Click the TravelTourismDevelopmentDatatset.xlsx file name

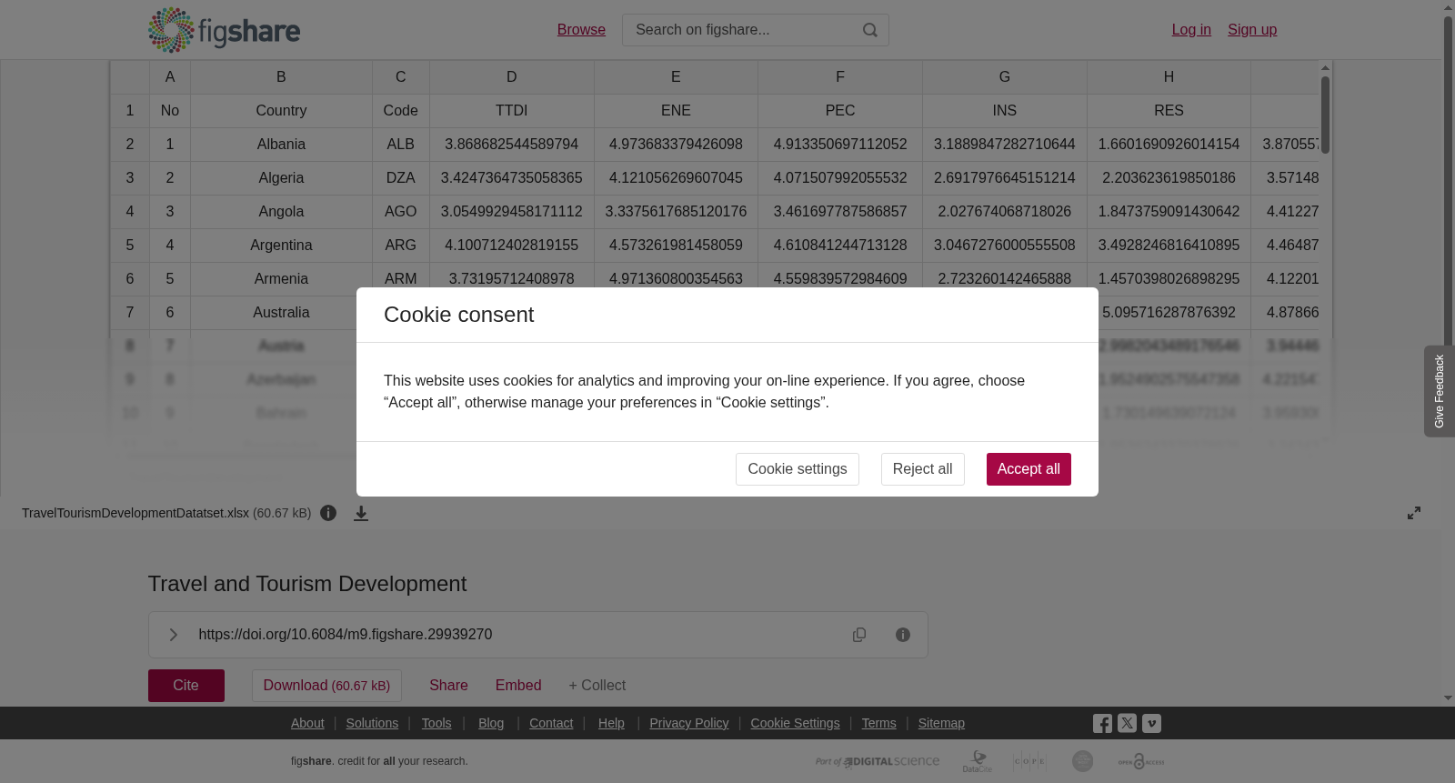pyautogui.click(x=135, y=513)
